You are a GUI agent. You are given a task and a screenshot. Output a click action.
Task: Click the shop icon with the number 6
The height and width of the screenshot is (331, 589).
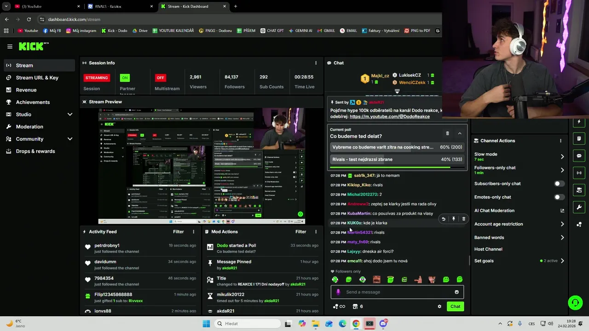(358, 307)
